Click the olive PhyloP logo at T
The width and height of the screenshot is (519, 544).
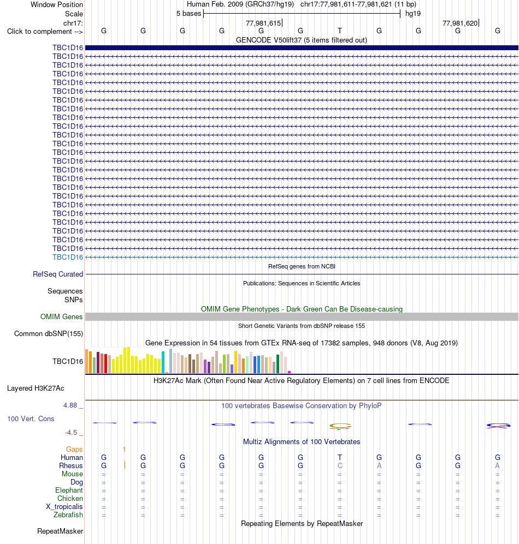point(340,426)
